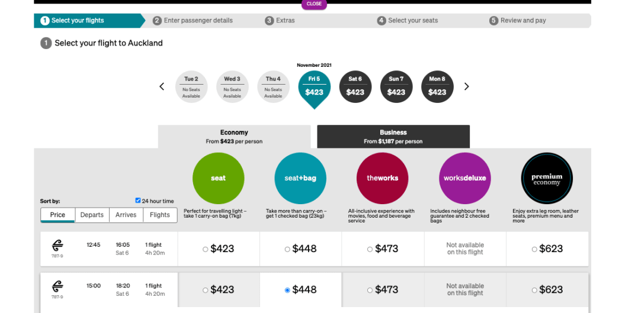Switch to the Business fares tab

pyautogui.click(x=393, y=137)
